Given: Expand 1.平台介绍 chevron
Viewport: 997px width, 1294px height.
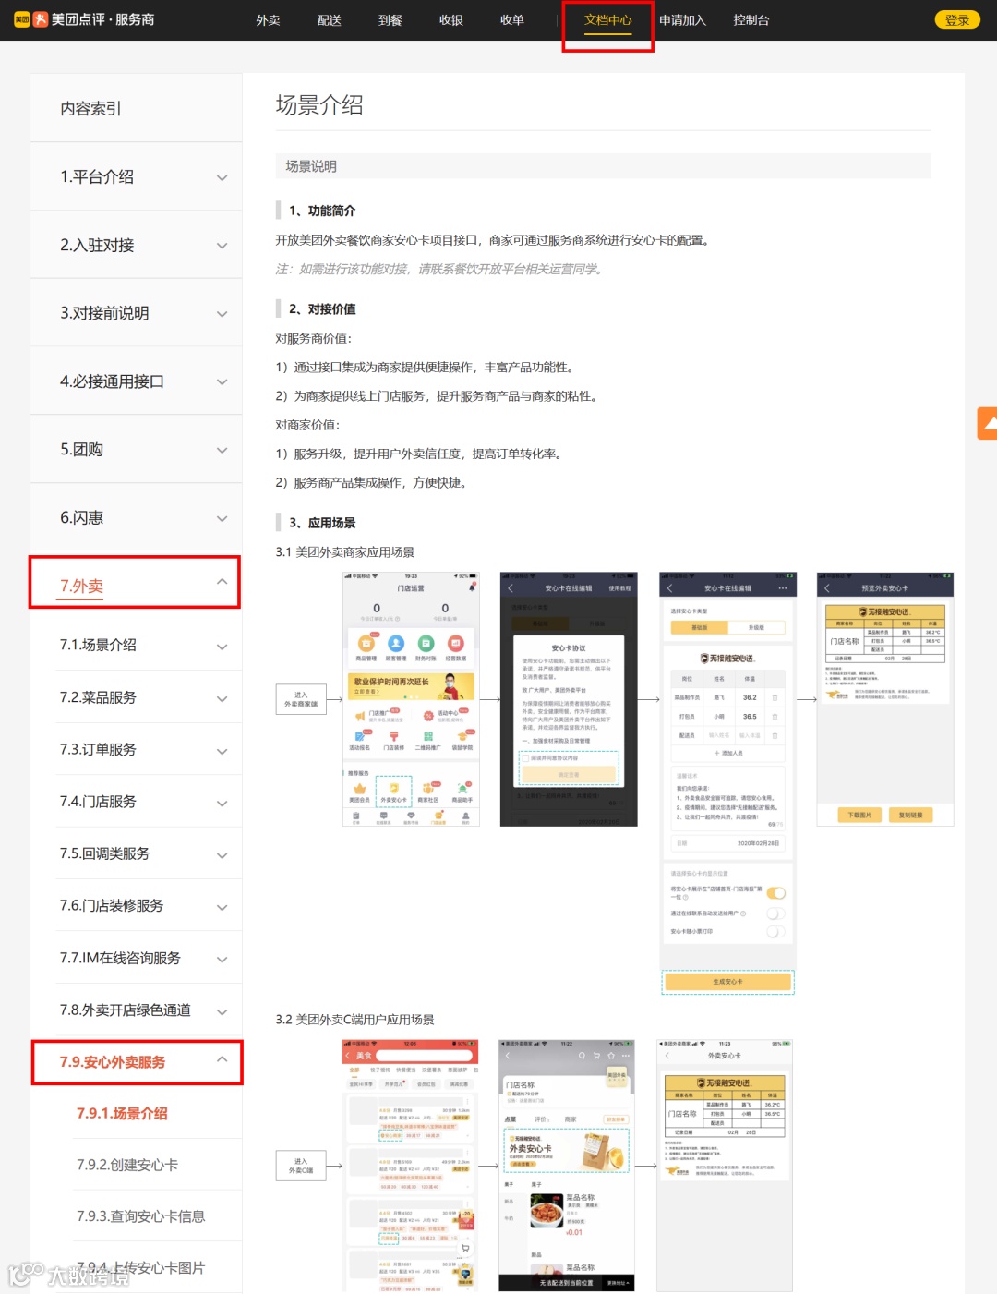Looking at the screenshot, I should click(222, 177).
